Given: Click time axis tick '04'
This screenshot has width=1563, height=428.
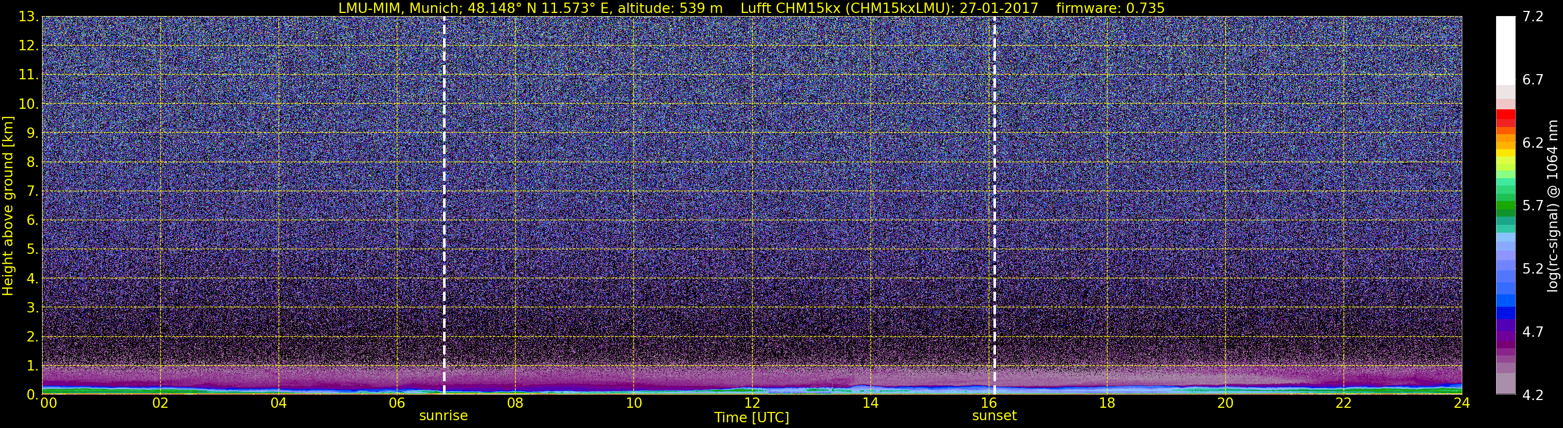Looking at the screenshot, I should point(279,403).
